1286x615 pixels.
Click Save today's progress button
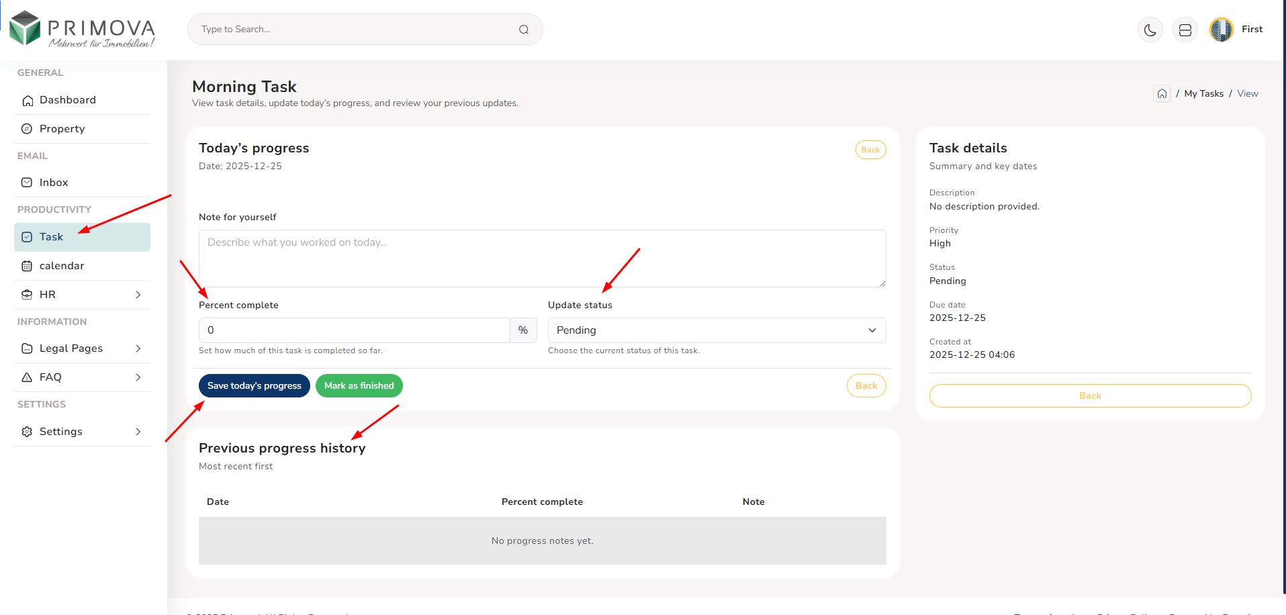tap(254, 386)
